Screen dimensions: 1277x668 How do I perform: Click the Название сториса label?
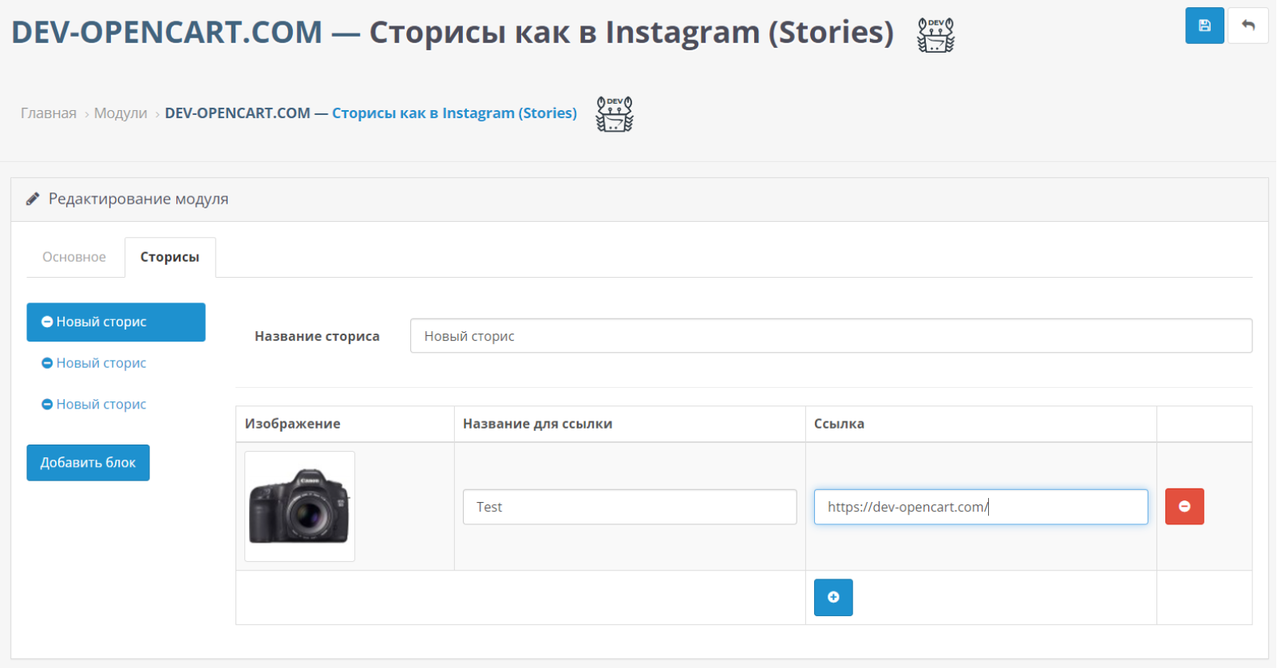pos(317,337)
